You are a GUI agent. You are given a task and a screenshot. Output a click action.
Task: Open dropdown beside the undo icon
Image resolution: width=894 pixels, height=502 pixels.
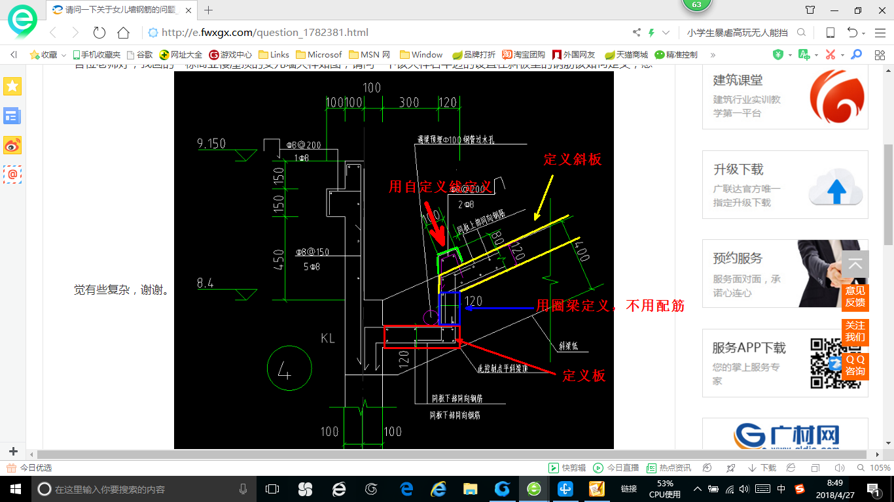click(863, 33)
